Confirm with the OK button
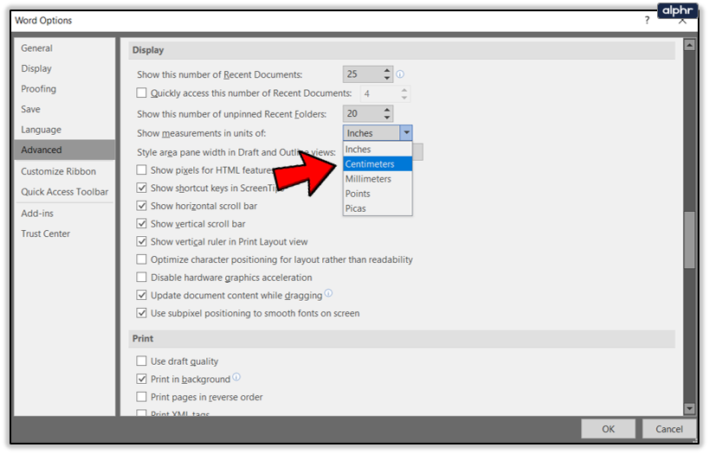The image size is (709, 454). pyautogui.click(x=609, y=429)
